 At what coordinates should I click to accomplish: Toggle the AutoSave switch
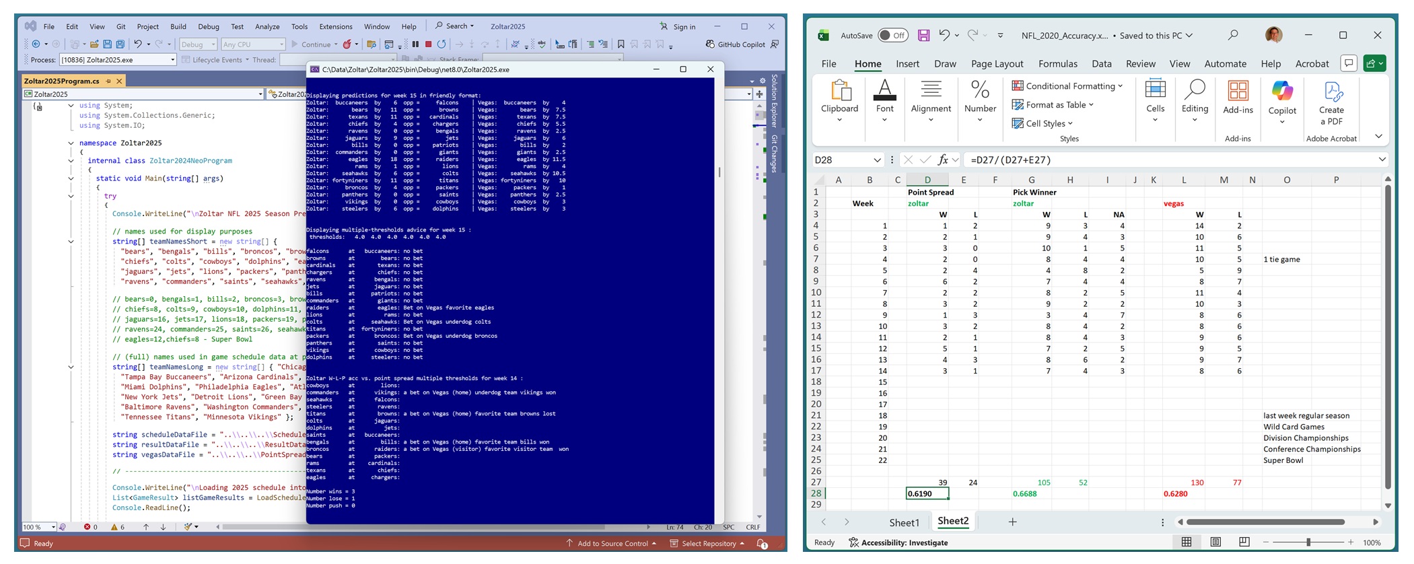coord(892,36)
